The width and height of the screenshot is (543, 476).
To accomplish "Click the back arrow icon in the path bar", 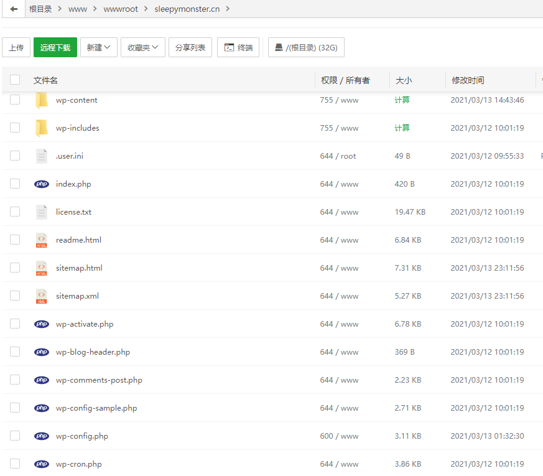I will point(14,9).
